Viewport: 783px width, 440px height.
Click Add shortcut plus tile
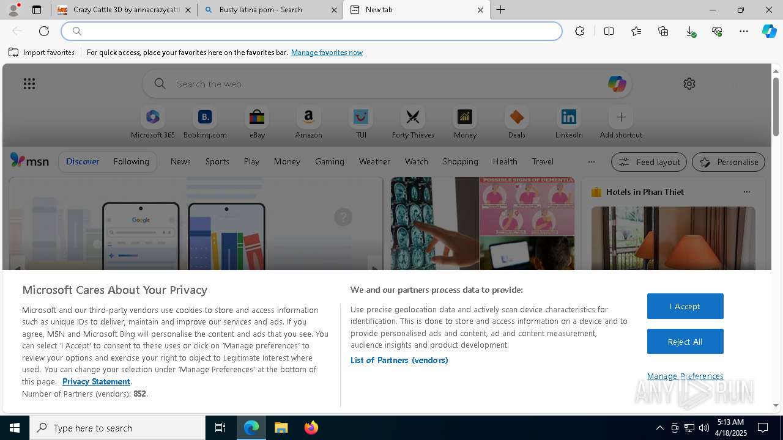621,123
